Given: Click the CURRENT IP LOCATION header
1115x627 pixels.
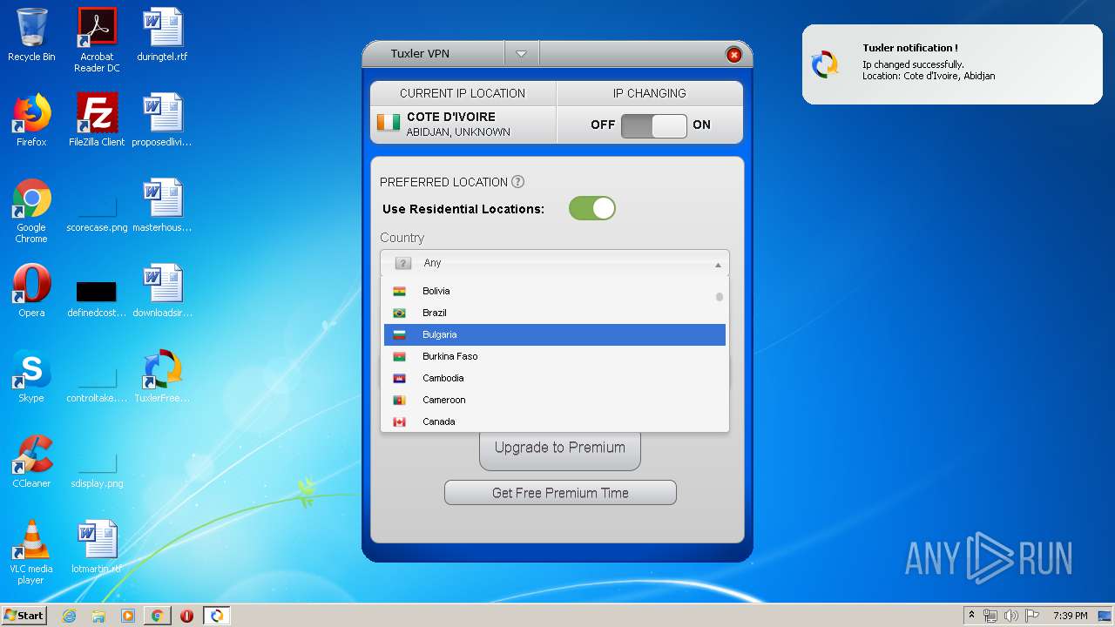Looking at the screenshot, I should [463, 93].
